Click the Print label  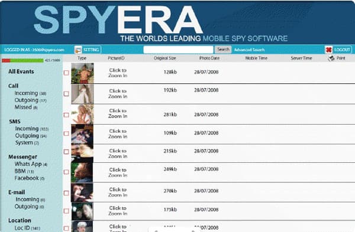[x=341, y=58]
